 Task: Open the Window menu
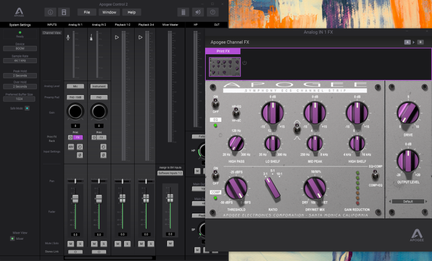pyautogui.click(x=109, y=12)
